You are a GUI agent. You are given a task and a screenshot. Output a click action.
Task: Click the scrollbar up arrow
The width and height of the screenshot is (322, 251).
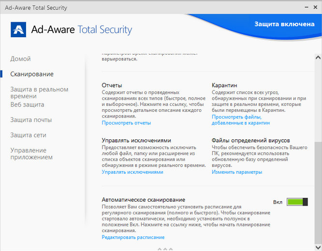pos(318,58)
